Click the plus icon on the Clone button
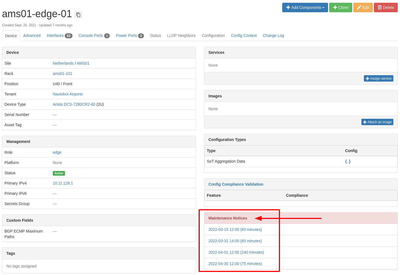This screenshot has height=275, width=400. coord(335,7)
